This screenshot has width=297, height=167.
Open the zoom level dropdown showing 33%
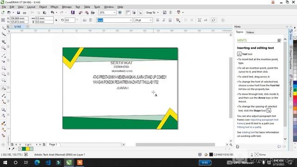[x=115, y=13]
